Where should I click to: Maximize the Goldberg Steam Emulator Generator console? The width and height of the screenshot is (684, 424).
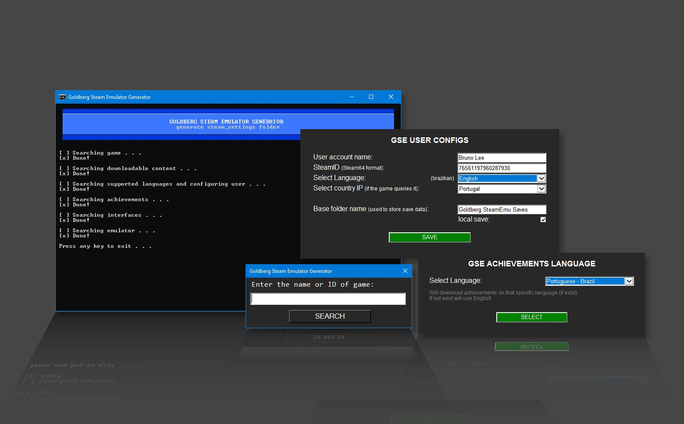371,97
